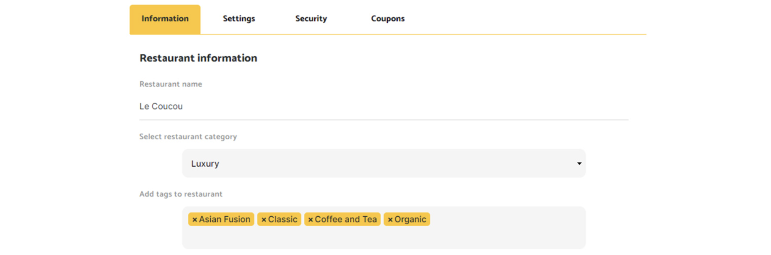771x255 pixels.
Task: Delete the Coffee and Tea tag
Action: click(x=311, y=220)
